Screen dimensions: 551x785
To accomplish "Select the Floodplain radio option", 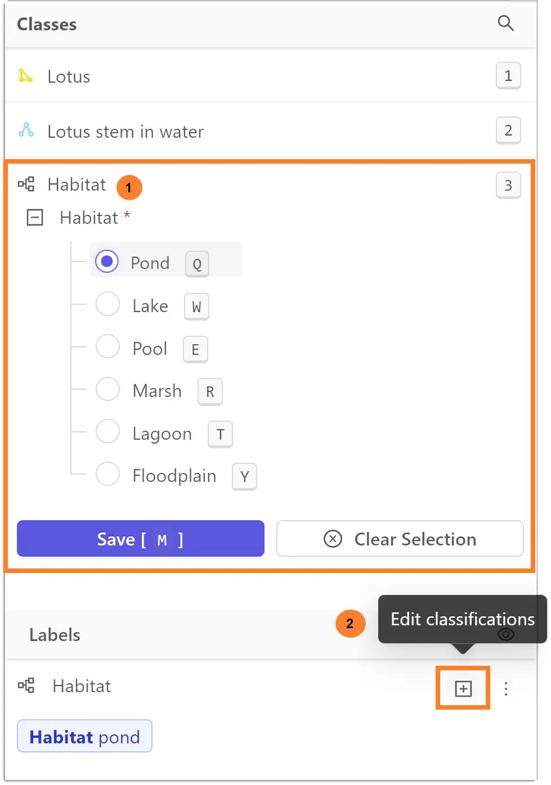I will (107, 474).
